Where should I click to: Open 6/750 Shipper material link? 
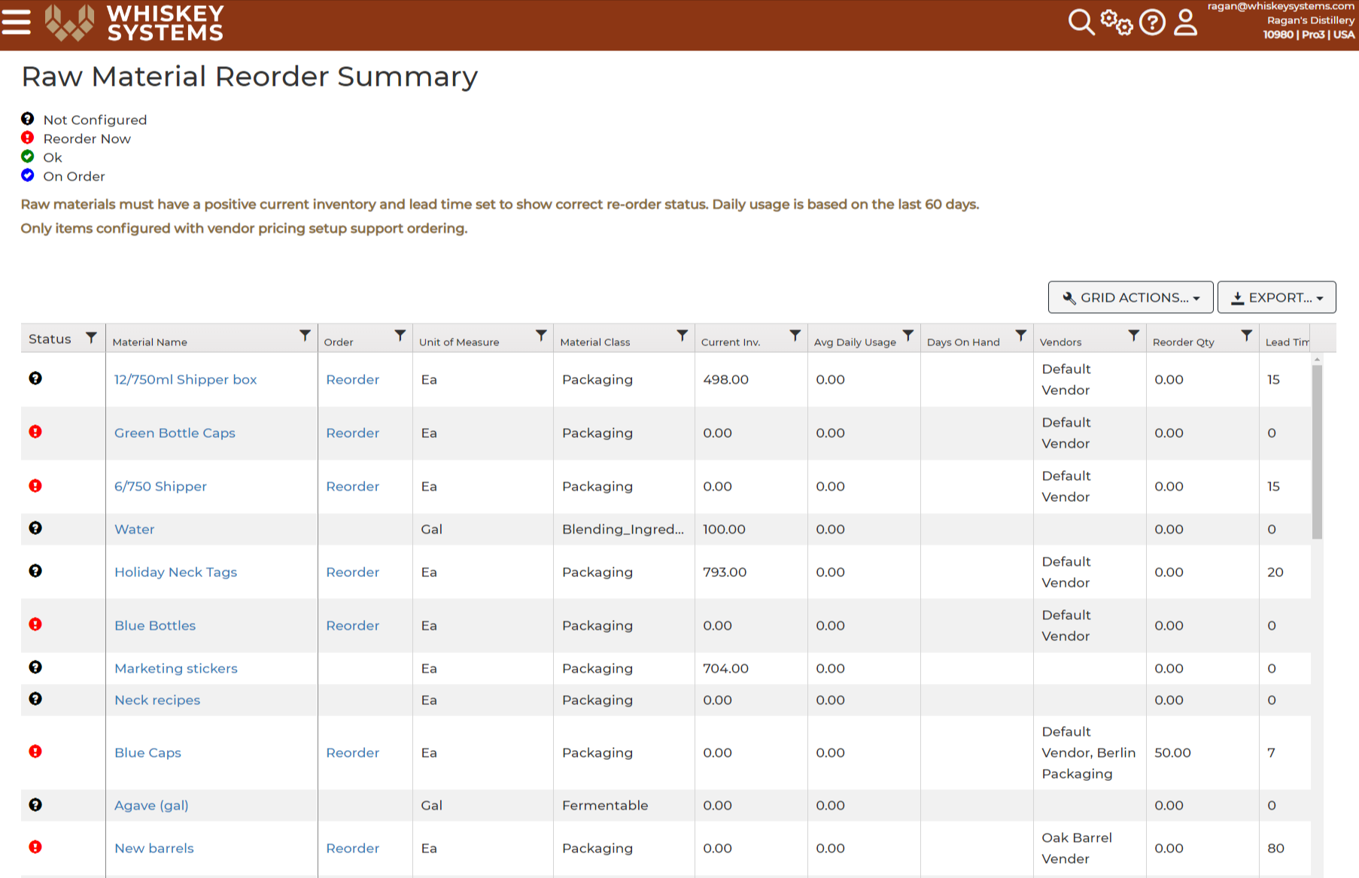[x=160, y=487]
